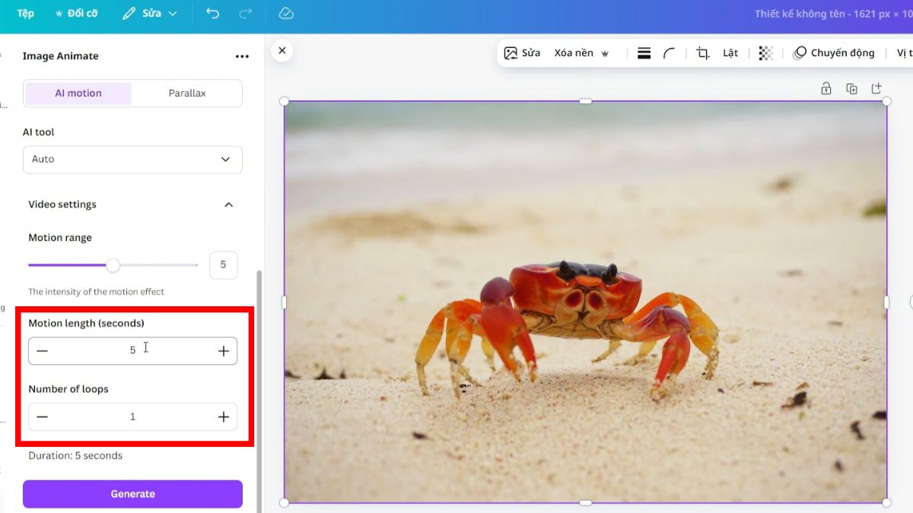Click the undo arrow icon
913x513 pixels.
(x=212, y=13)
